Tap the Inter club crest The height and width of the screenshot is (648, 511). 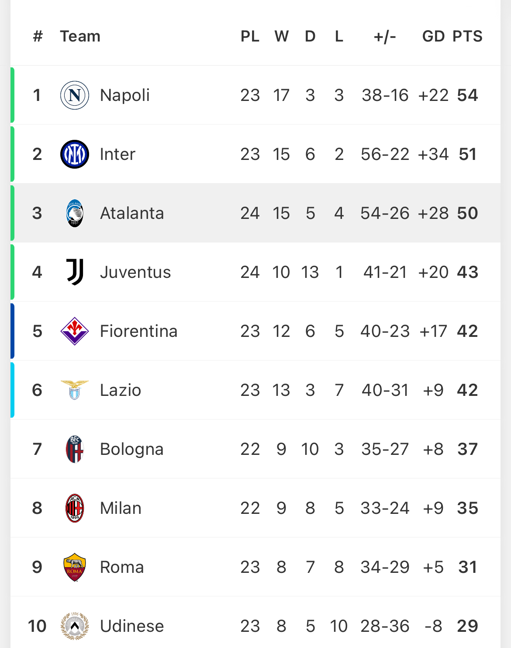tap(75, 154)
